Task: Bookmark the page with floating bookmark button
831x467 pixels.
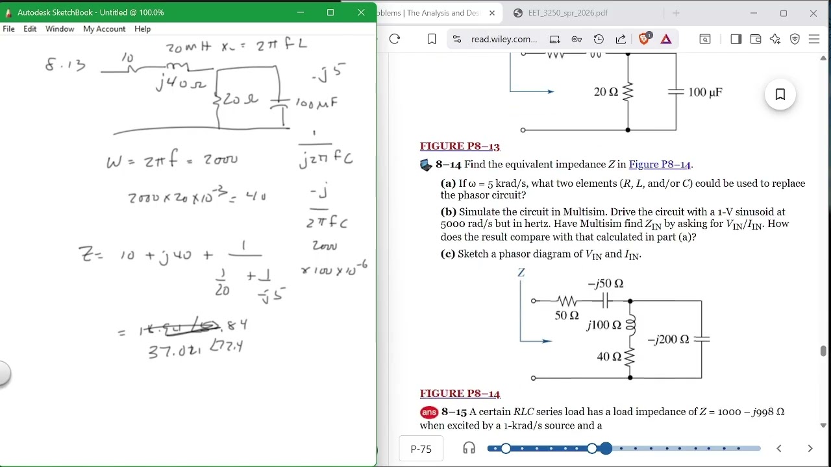Action: 780,94
